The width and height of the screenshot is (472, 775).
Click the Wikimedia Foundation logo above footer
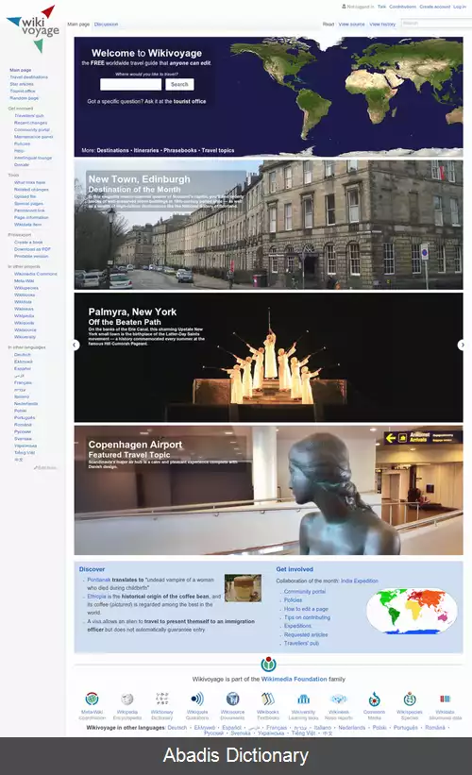point(268,664)
